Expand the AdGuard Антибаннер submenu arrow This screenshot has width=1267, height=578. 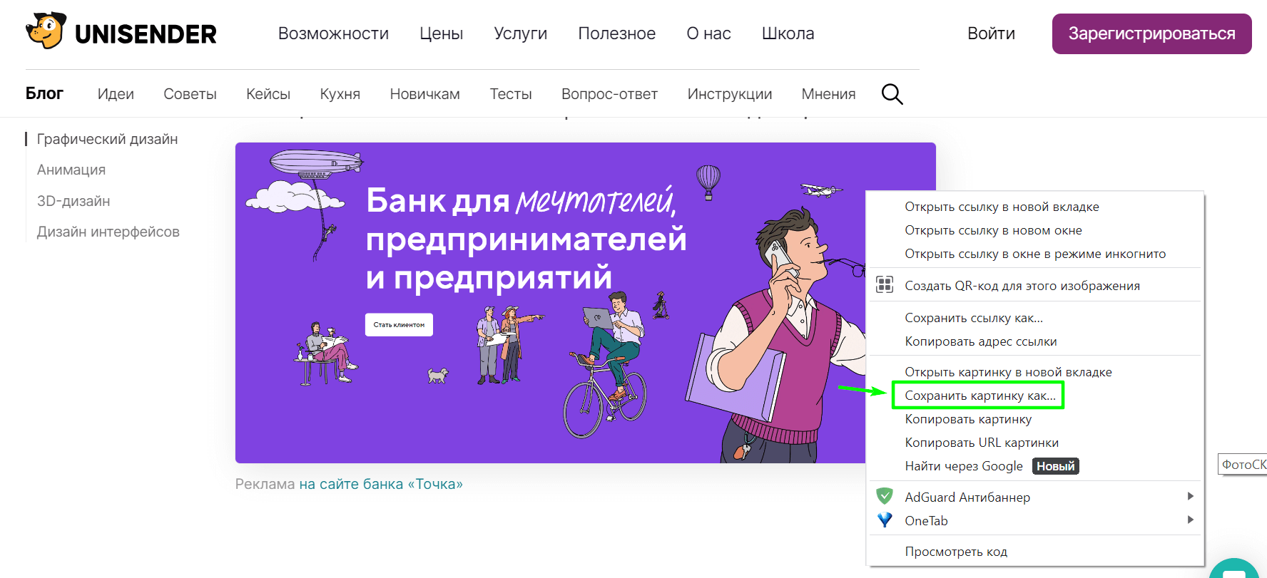(x=1190, y=496)
